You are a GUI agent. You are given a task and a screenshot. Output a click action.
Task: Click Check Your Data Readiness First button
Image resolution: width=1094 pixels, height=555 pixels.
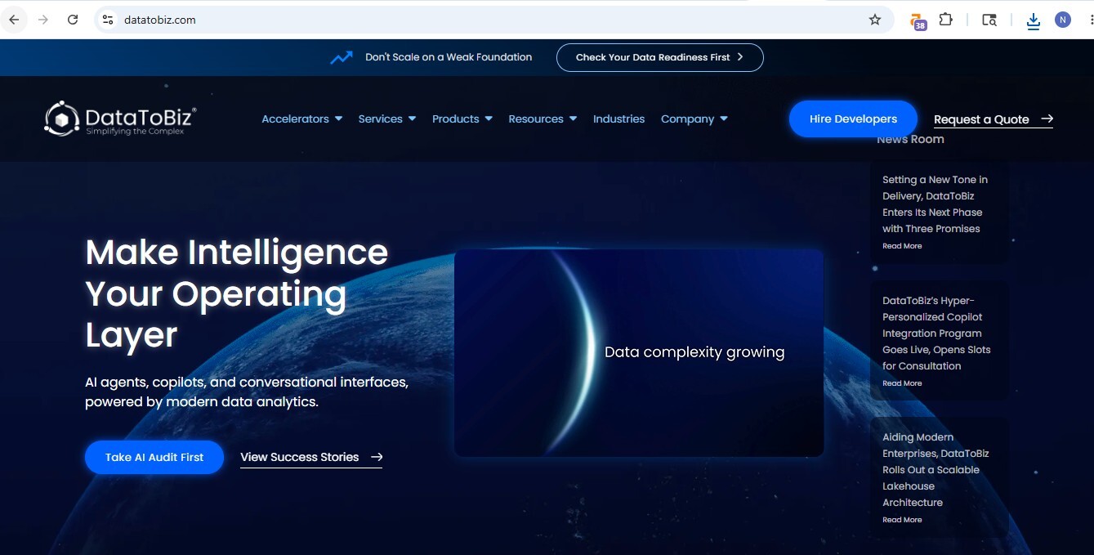point(660,57)
